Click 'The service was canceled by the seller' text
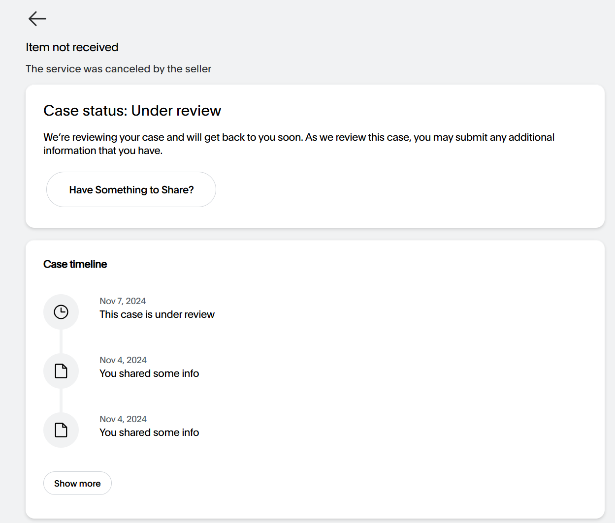The width and height of the screenshot is (615, 523). click(118, 69)
